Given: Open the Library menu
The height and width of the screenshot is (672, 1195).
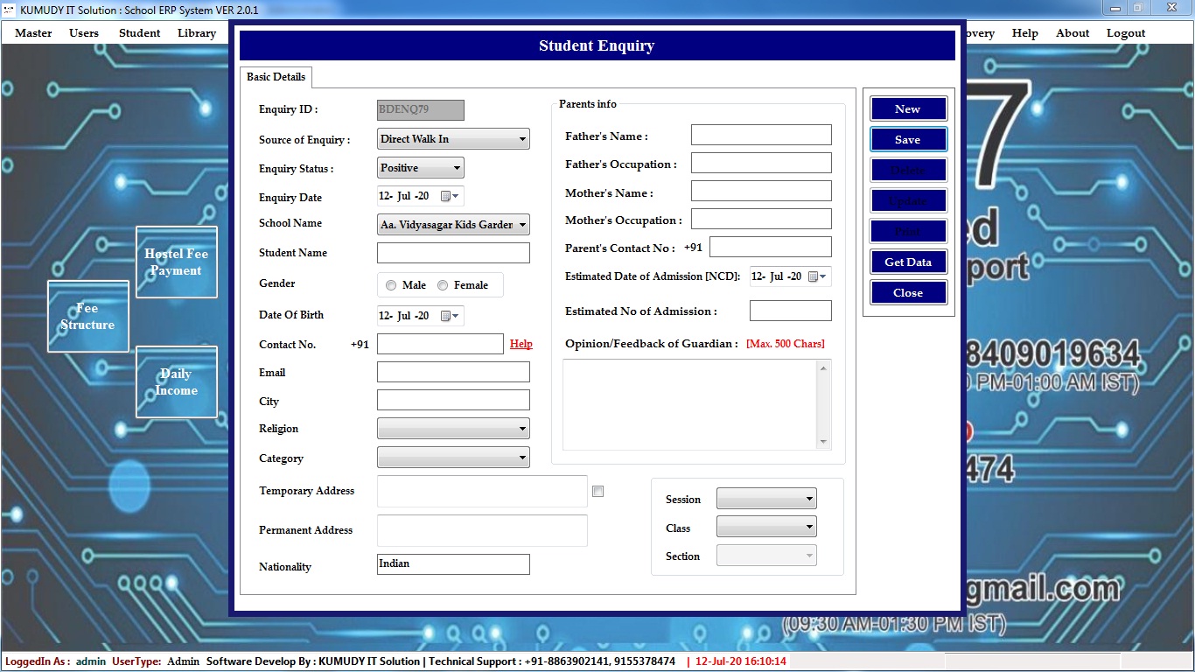Looking at the screenshot, I should pos(196,33).
